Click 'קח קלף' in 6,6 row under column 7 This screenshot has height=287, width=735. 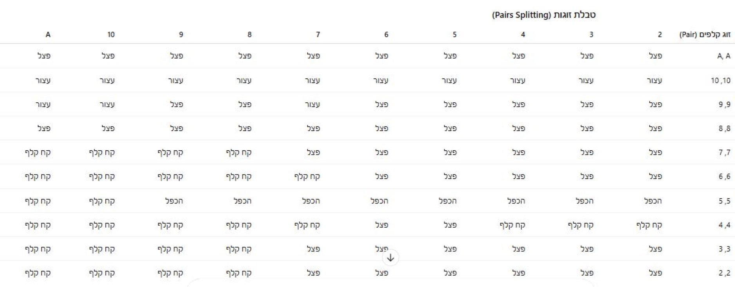(307, 176)
